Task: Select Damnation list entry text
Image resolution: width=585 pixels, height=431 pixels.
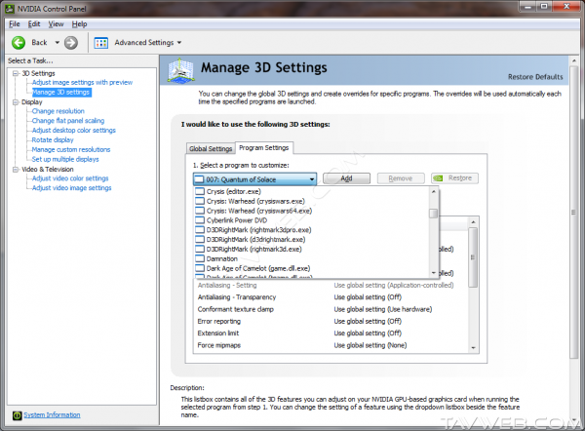Action: tap(222, 259)
